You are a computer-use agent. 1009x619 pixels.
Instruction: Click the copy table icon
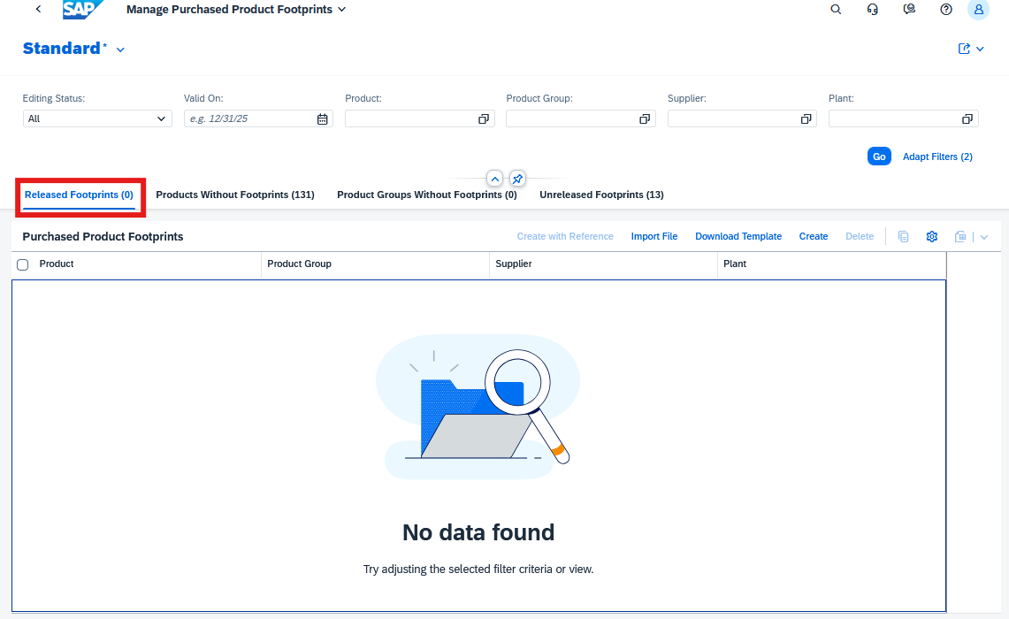pos(903,237)
